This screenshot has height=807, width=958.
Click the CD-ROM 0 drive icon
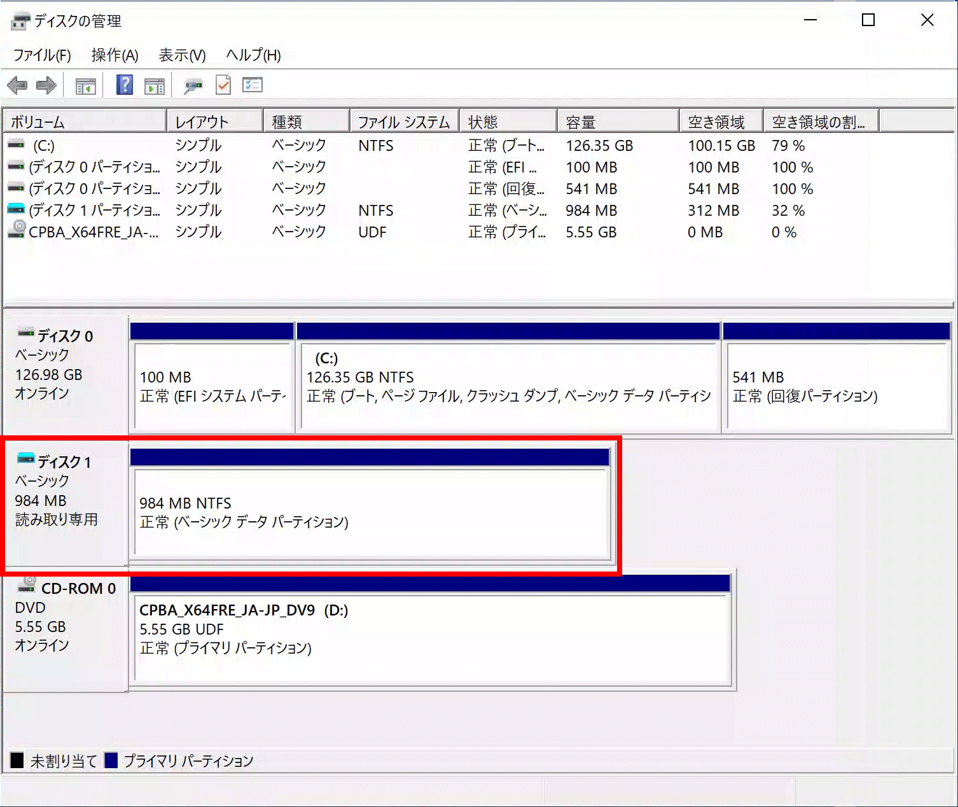point(27,584)
